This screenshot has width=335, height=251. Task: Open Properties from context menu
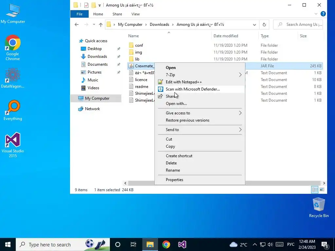tap(200, 180)
